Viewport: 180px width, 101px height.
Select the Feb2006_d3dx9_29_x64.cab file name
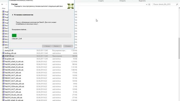coord(14,67)
